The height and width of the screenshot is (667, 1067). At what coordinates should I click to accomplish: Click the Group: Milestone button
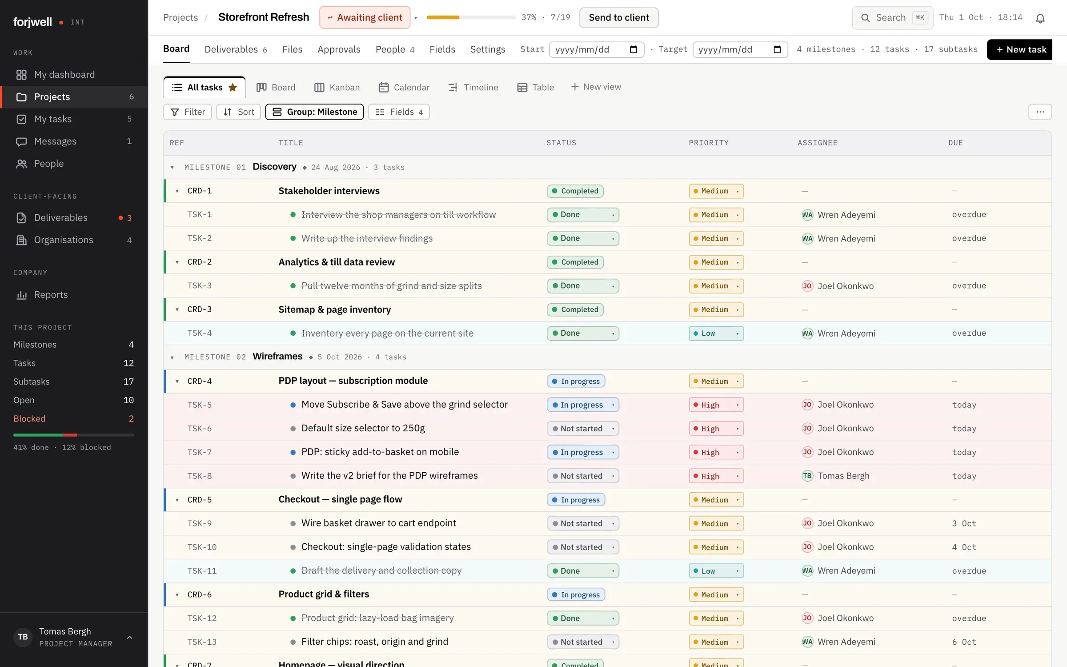[x=314, y=112]
